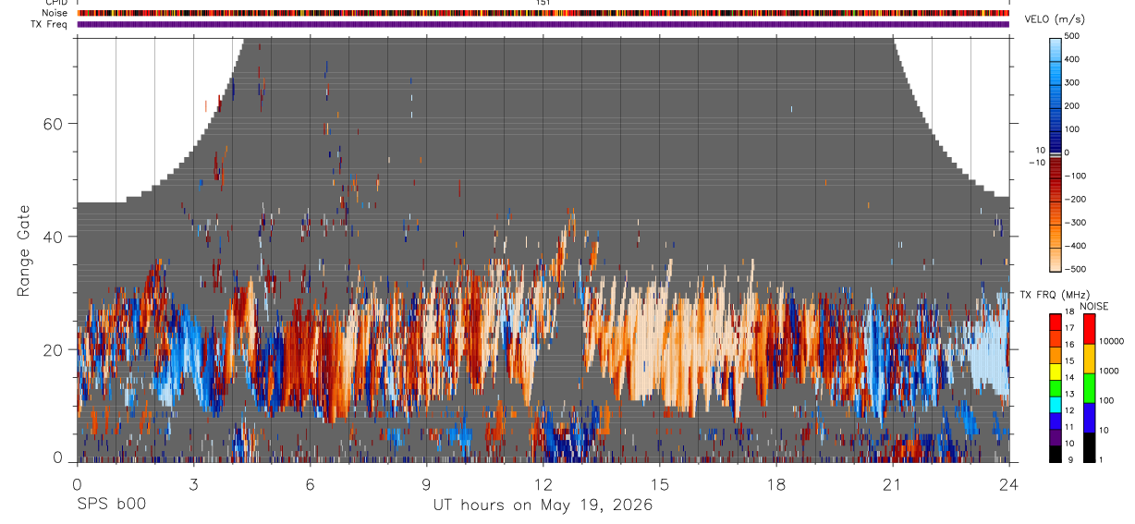Click the x-axis tick label '21'

[x=892, y=484]
